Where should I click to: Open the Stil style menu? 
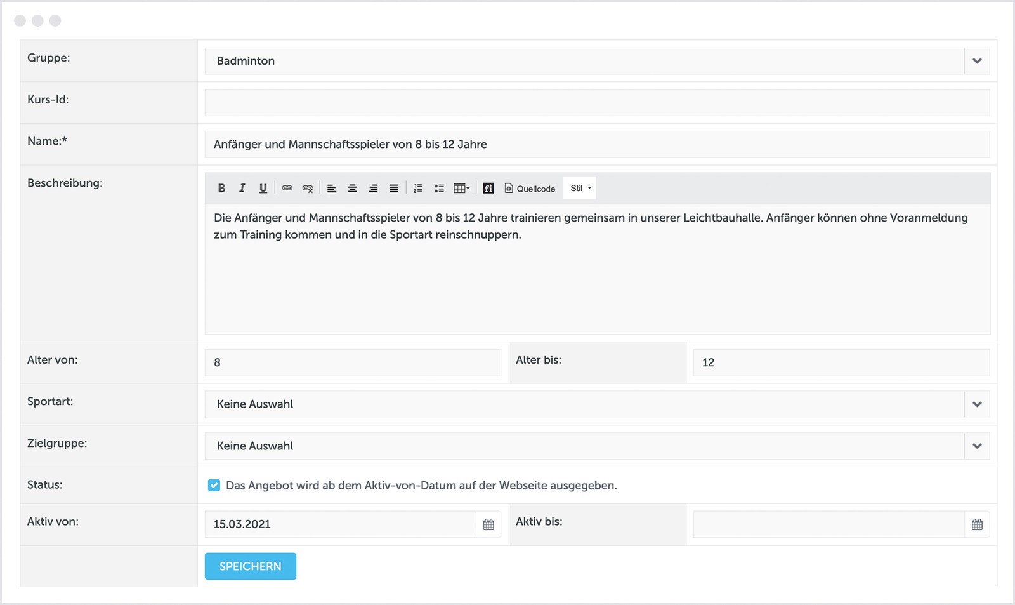click(580, 189)
